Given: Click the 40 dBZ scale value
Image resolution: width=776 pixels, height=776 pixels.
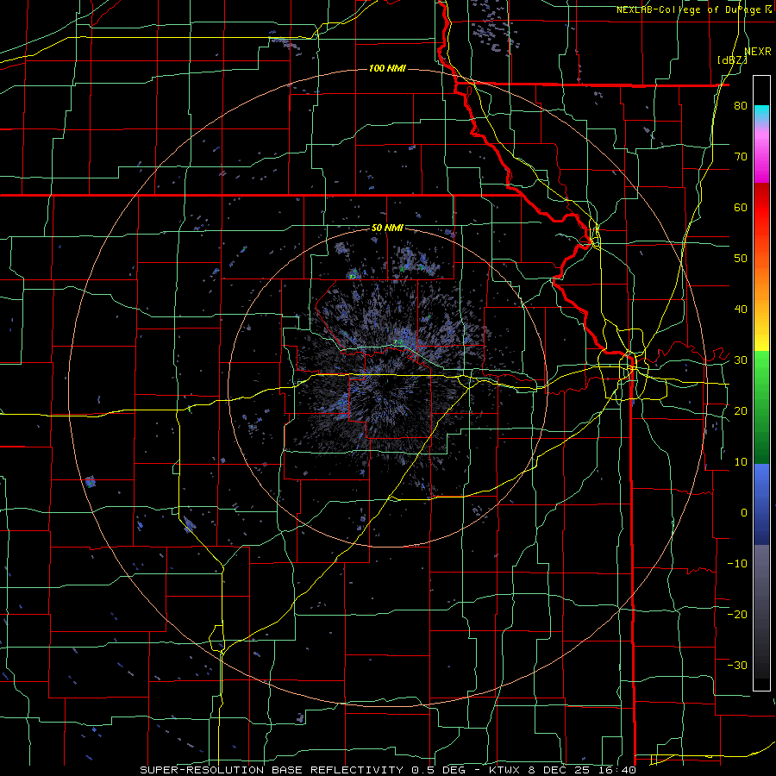Looking at the screenshot, I should pos(741,310).
